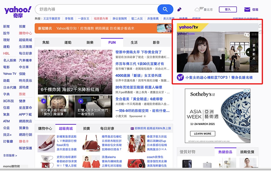Viewport: 271px width, 171px height.
Task: Click envelope icon beside 即辦即用 promo
Action: pyautogui.click(x=132, y=128)
